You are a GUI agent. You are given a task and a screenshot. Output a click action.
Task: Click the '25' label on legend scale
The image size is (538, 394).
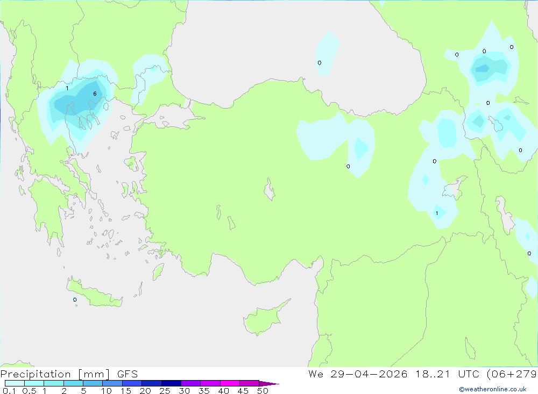[165, 391]
